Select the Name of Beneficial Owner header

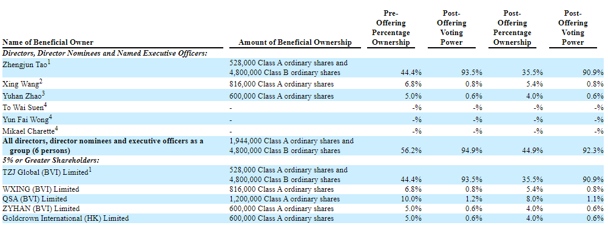48,42
